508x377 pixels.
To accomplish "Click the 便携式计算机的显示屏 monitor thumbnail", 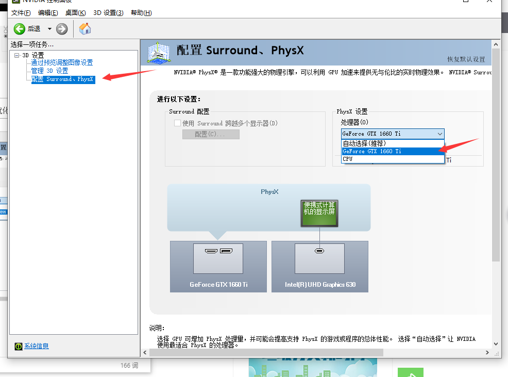I will [319, 213].
